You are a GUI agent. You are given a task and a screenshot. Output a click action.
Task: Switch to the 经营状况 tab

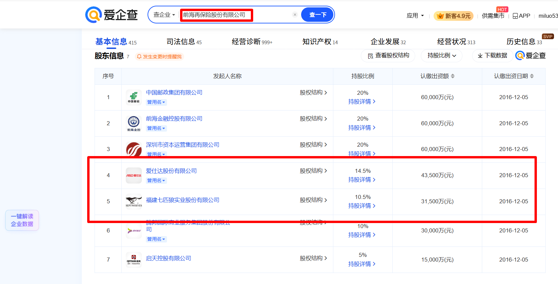click(x=456, y=42)
